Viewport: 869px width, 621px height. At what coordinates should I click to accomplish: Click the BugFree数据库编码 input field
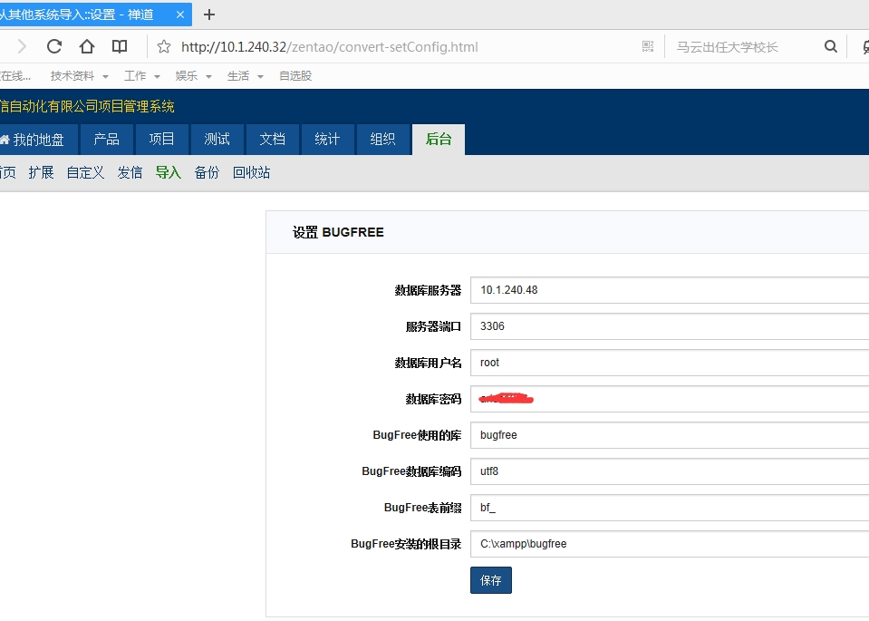click(670, 471)
